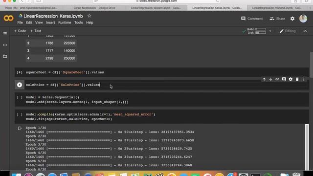The height and width of the screenshot is (176, 313).
Task: Click the notebook title LinearRegression_Keras.ipynb
Action: [x=53, y=16]
